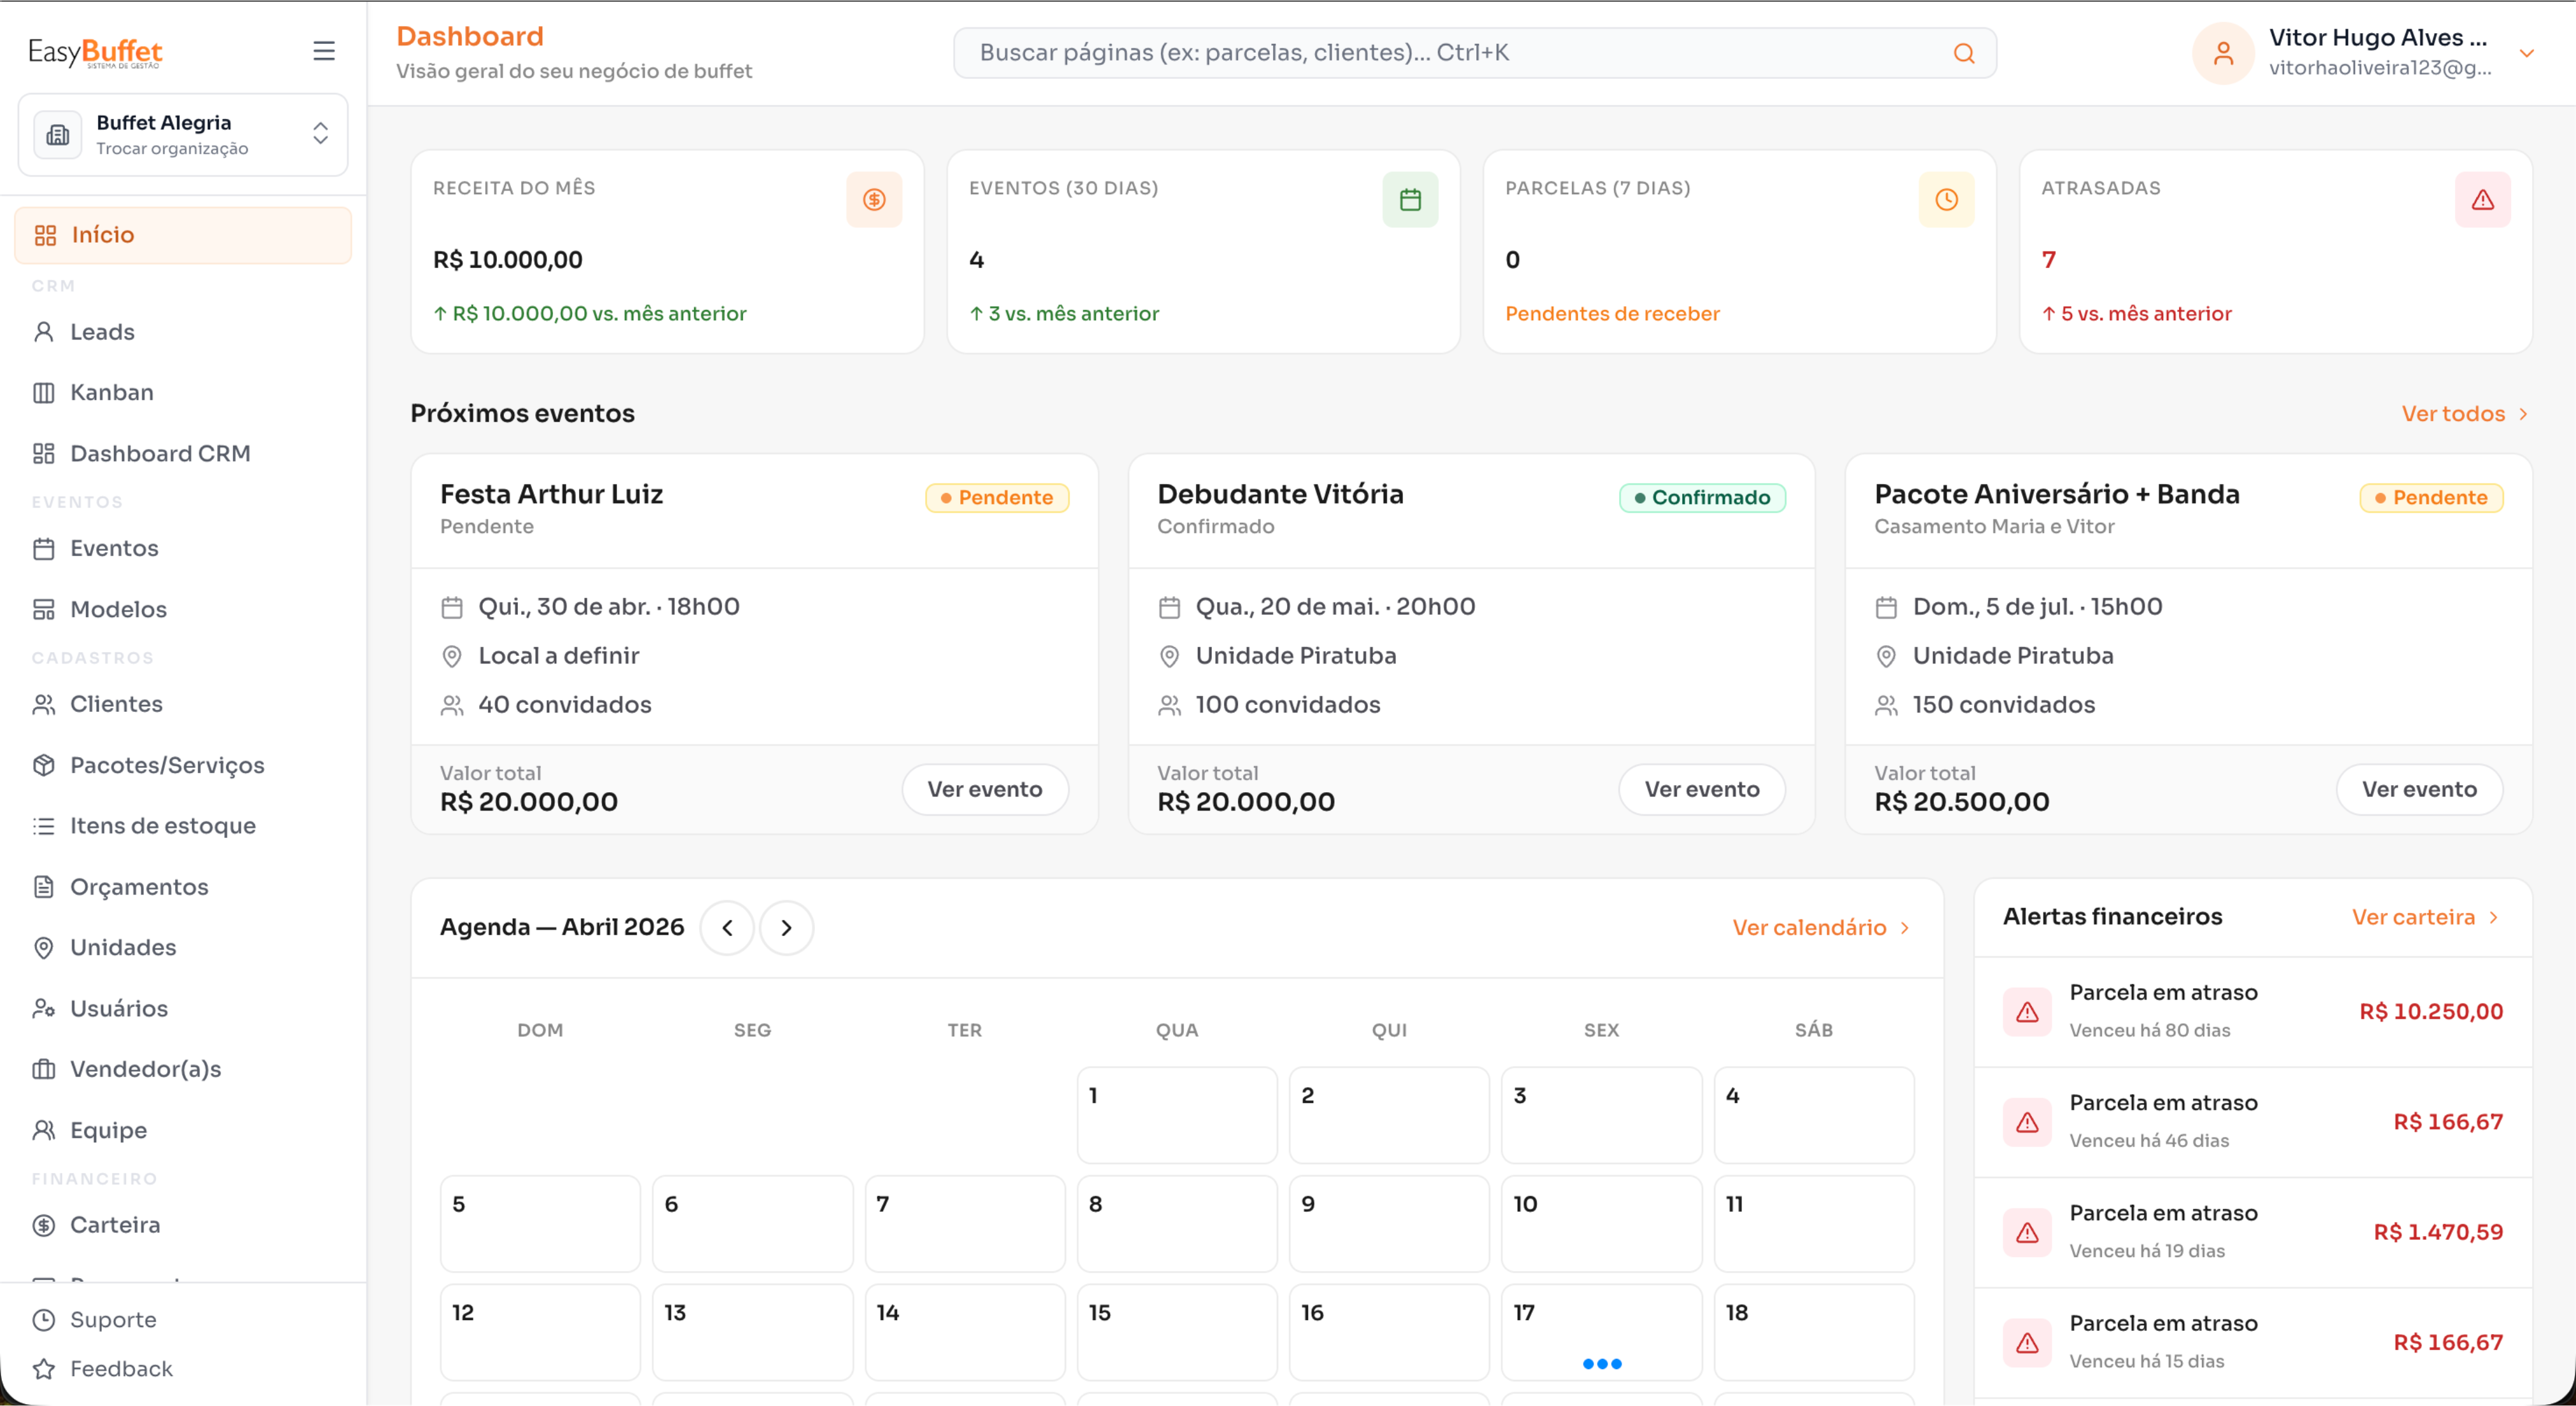
Task: Click Festa Arthur Luiz event title
Action: click(x=551, y=495)
